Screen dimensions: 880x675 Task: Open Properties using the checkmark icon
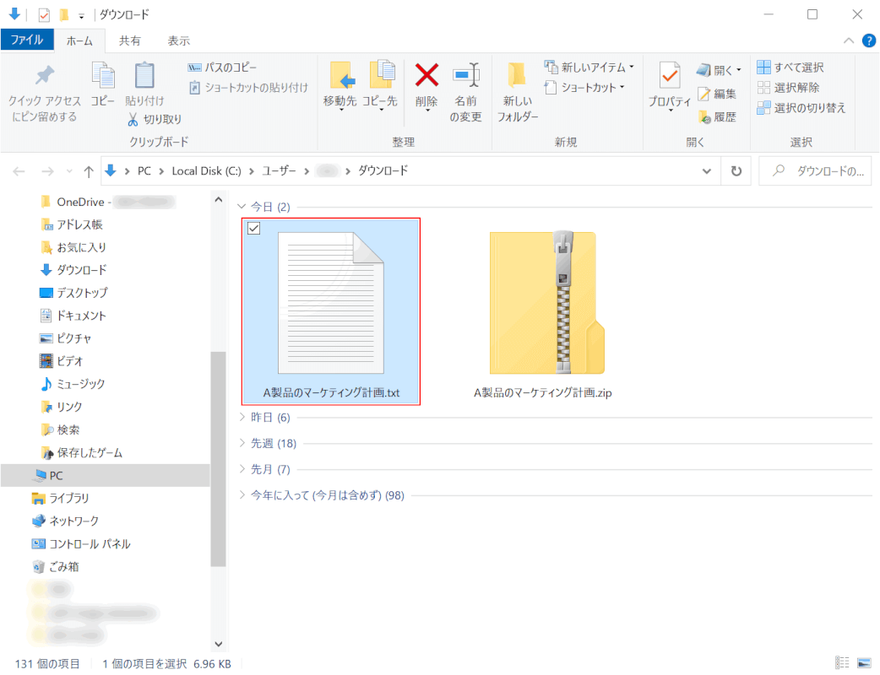(x=670, y=75)
